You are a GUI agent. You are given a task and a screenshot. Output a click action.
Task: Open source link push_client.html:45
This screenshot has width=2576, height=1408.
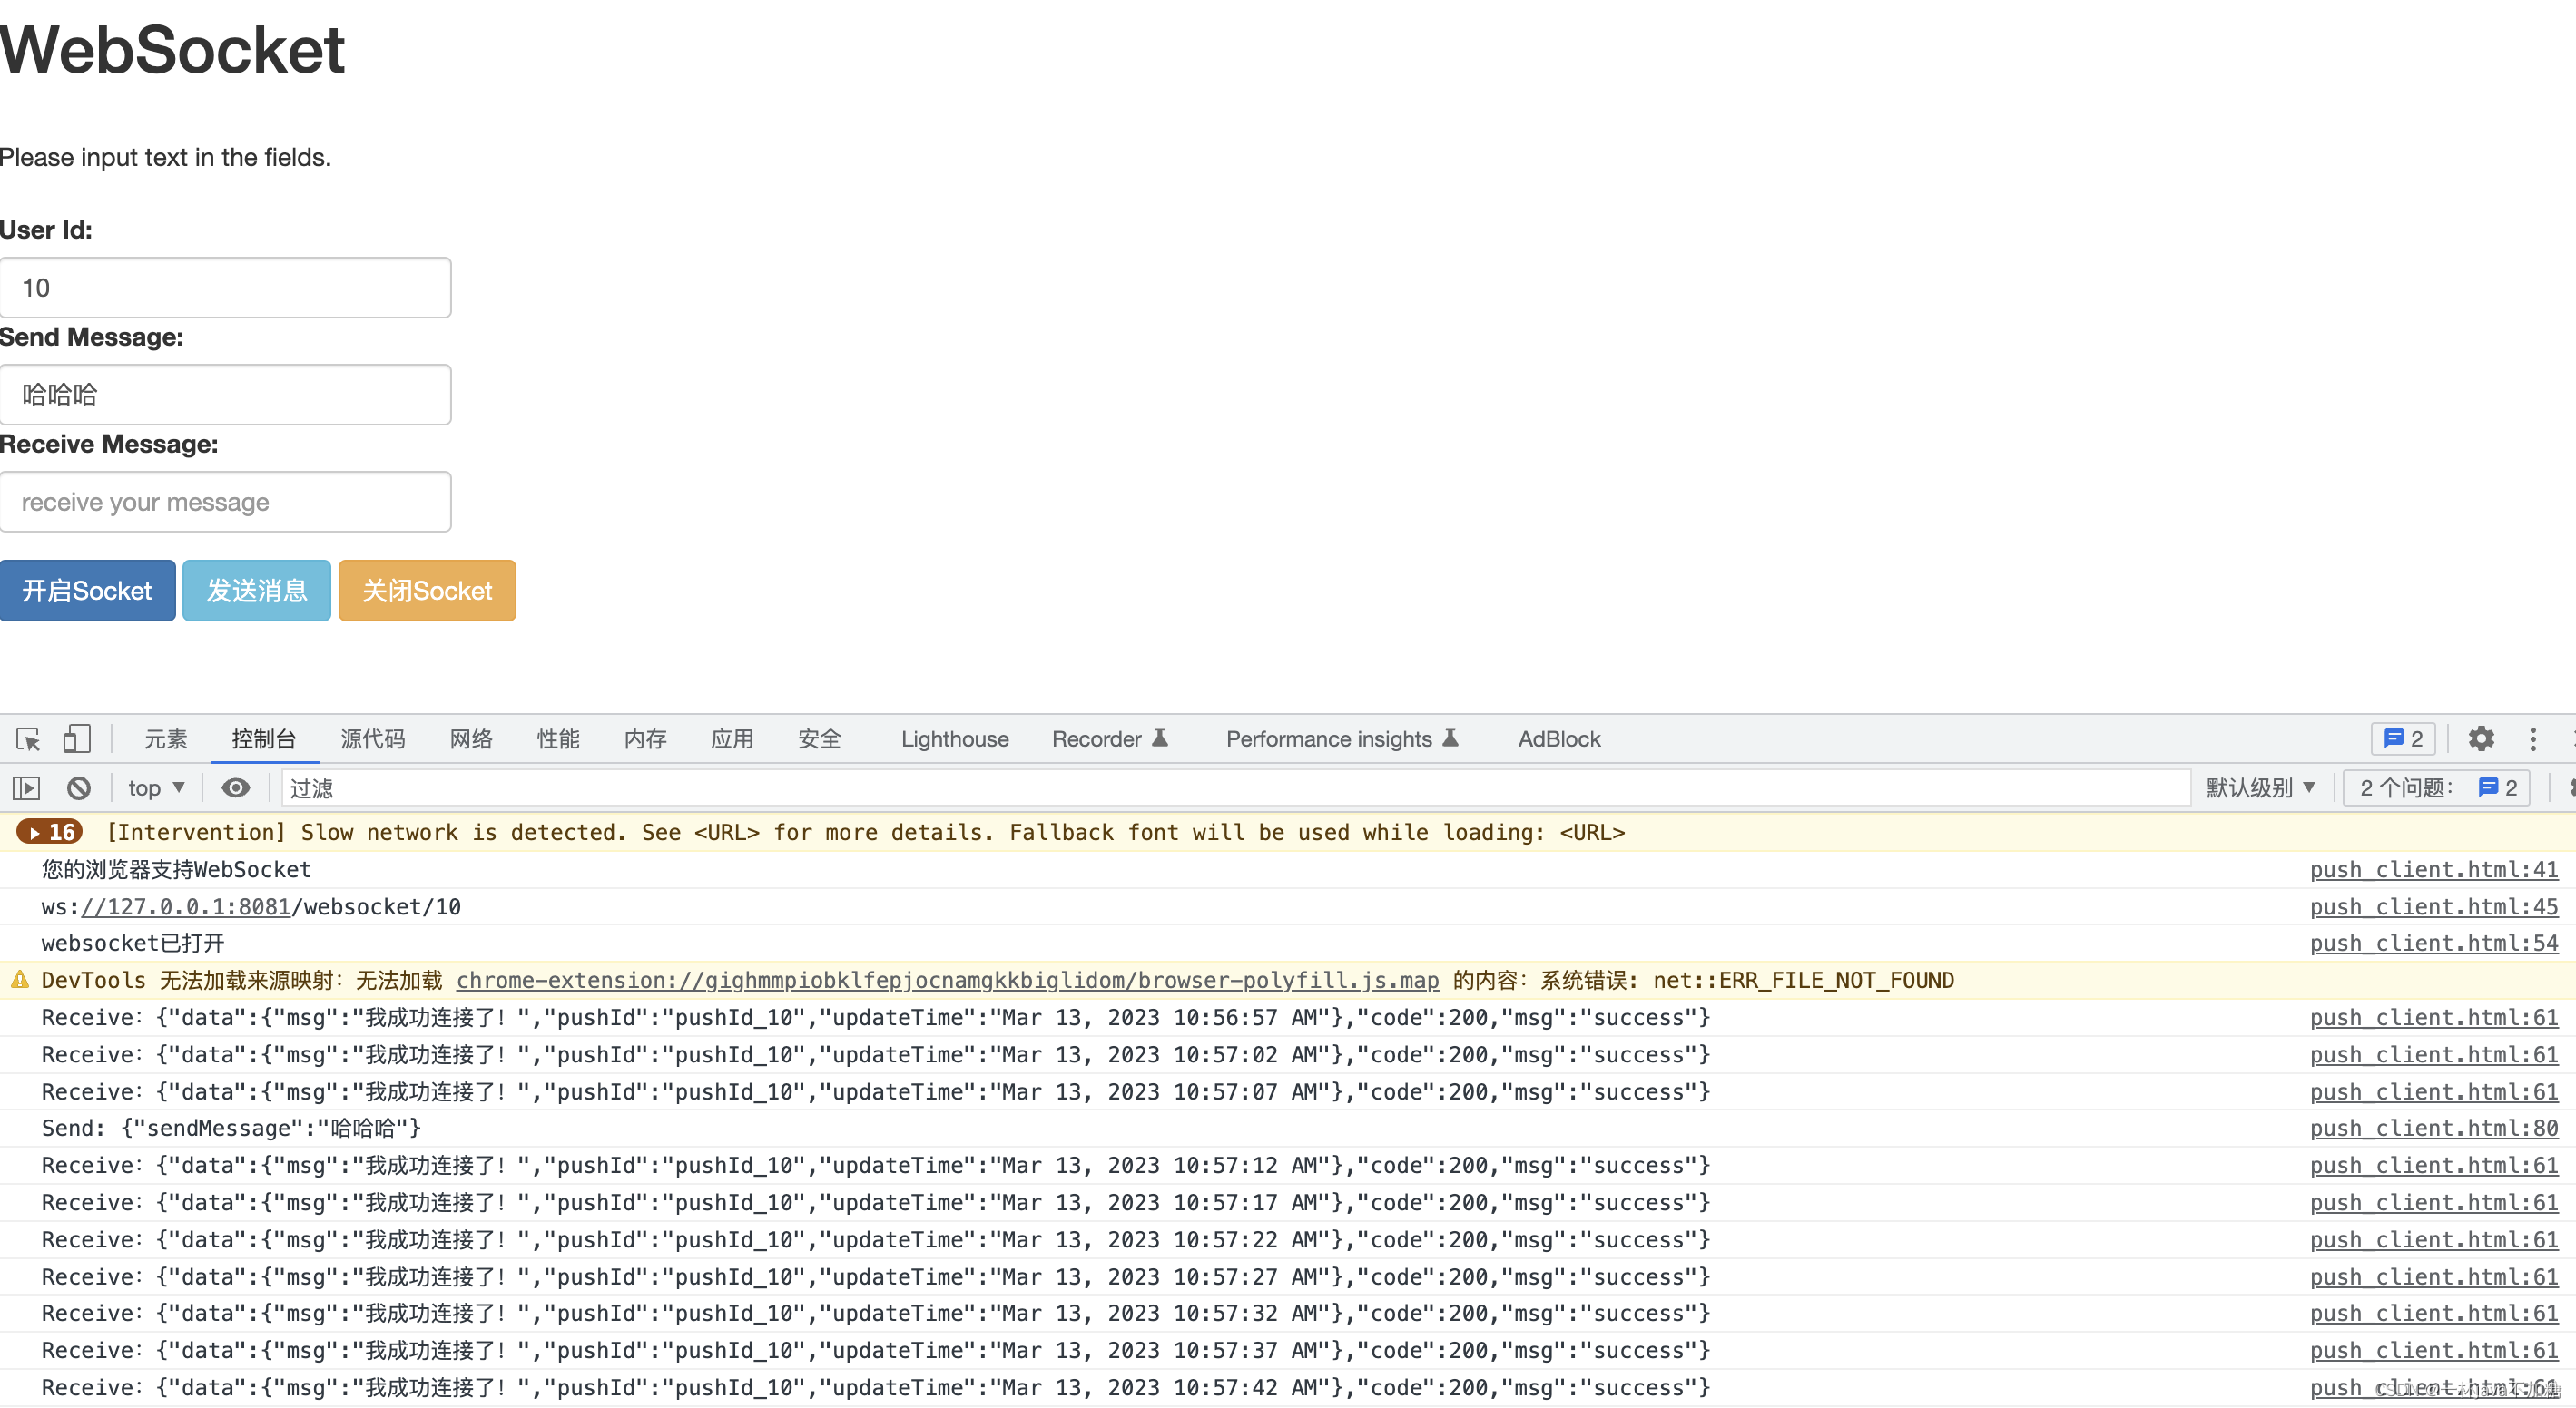[x=2434, y=906]
